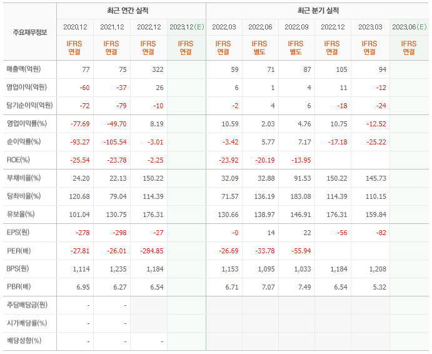The image size is (432, 354).
Task: Select the 79.04 quick ratio value
Action: [118, 197]
